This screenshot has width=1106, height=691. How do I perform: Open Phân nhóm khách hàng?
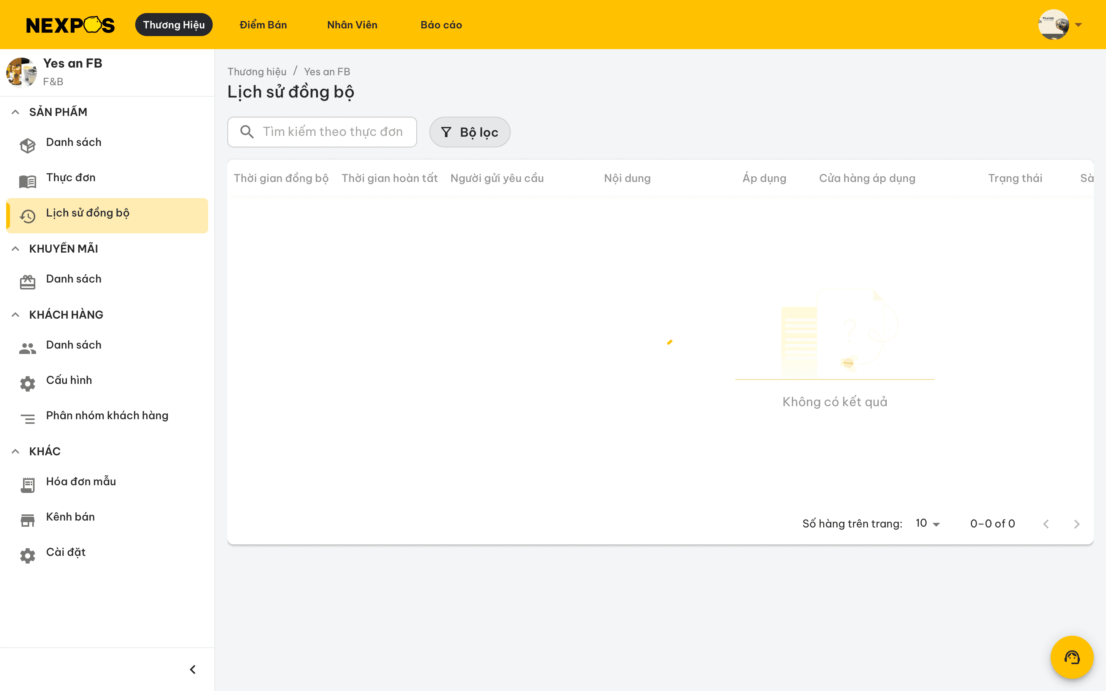(107, 418)
